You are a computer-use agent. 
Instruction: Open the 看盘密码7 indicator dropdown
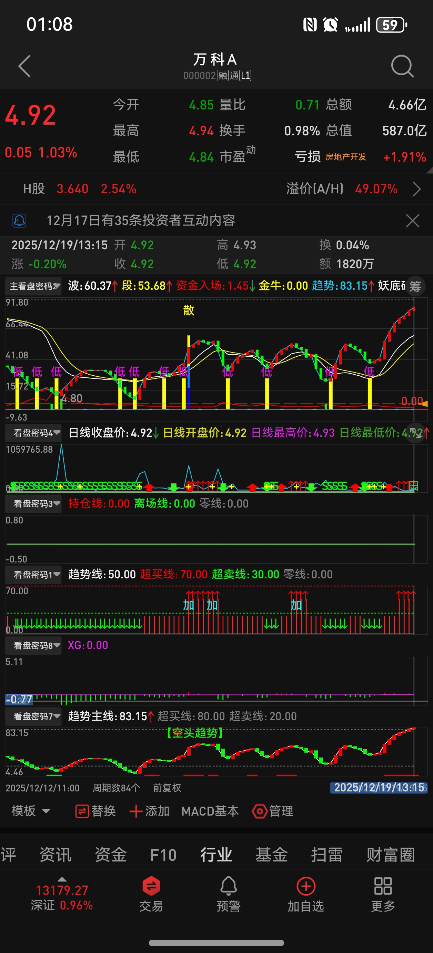(x=34, y=716)
